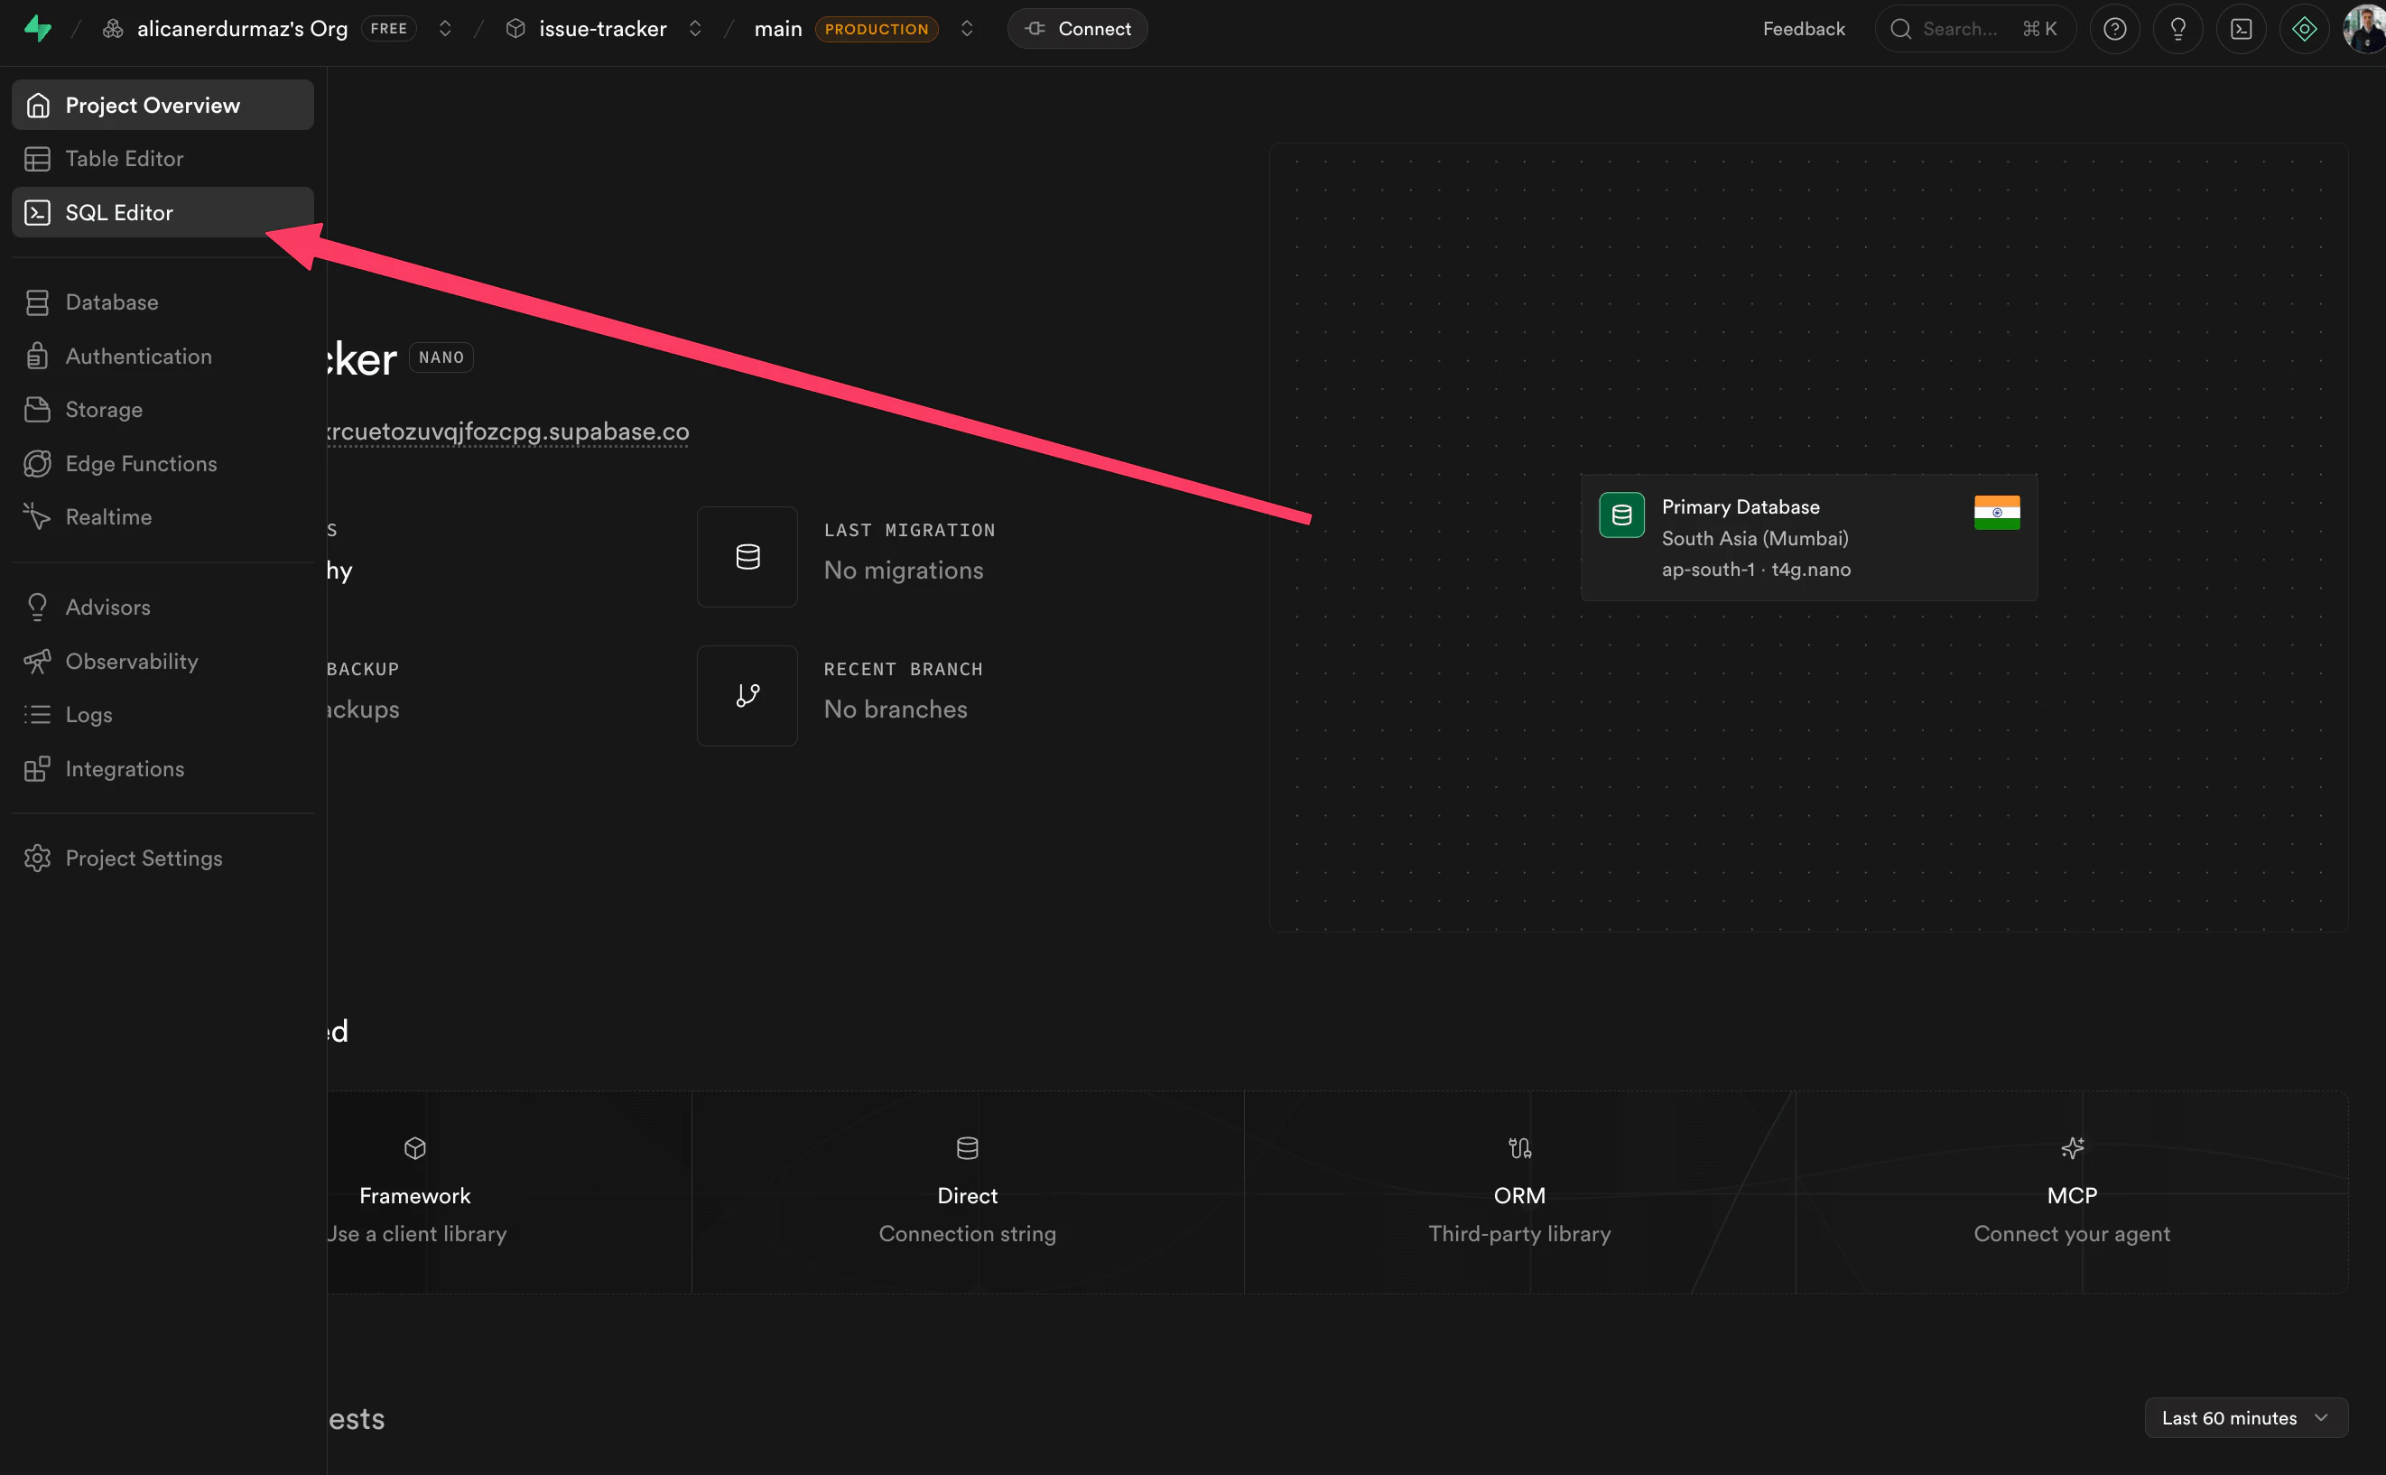
Task: Switch branch using the main branch chevron
Action: tap(967, 28)
